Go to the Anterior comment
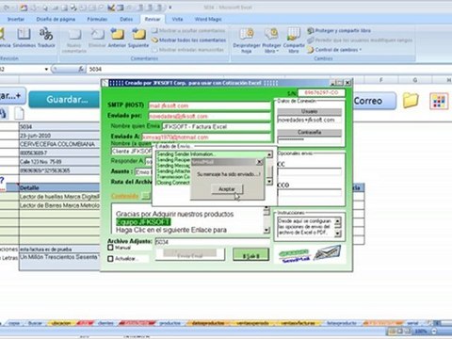The height and width of the screenshot is (339, 452). (x=117, y=38)
